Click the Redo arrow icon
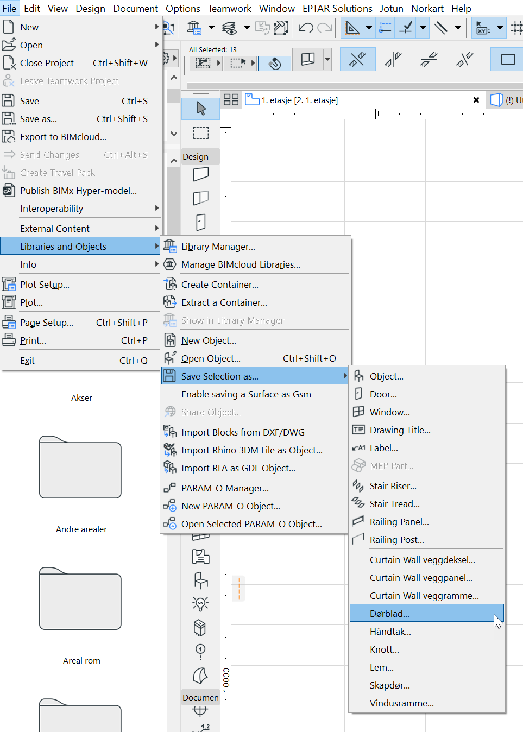The width and height of the screenshot is (523, 732). (x=325, y=28)
